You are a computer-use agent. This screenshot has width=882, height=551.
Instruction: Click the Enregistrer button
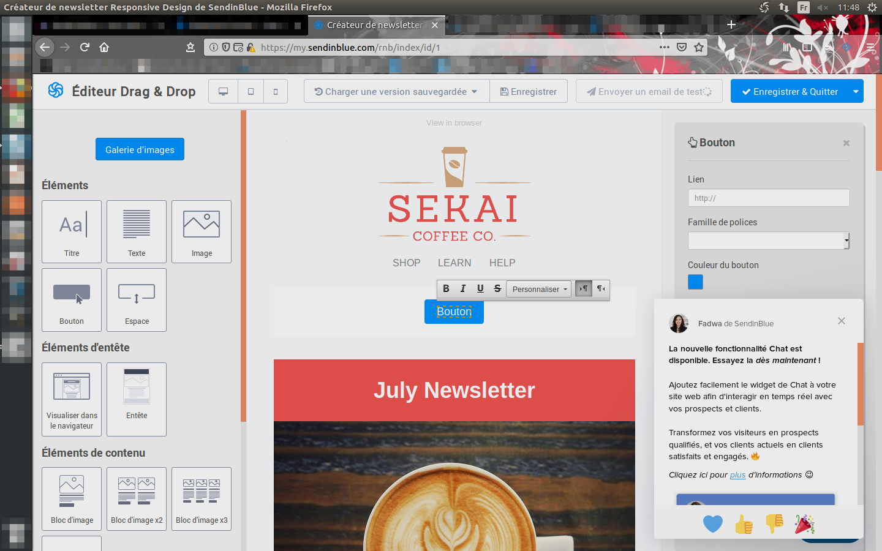pyautogui.click(x=529, y=91)
